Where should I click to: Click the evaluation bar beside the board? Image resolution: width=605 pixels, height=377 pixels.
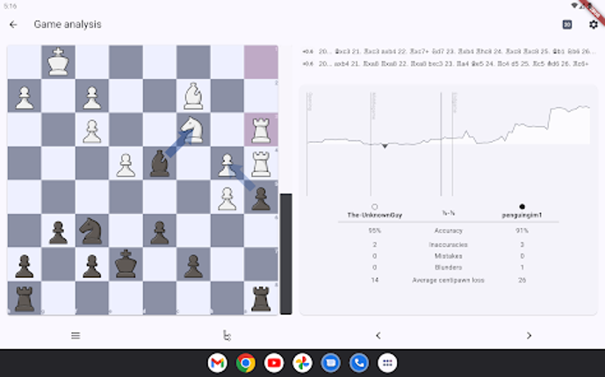(285, 254)
